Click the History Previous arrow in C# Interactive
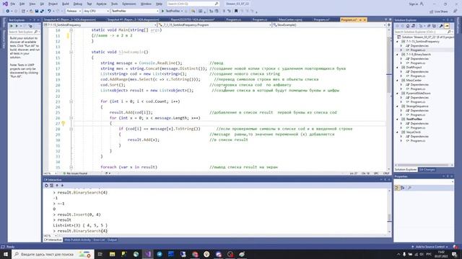 tap(57, 186)
